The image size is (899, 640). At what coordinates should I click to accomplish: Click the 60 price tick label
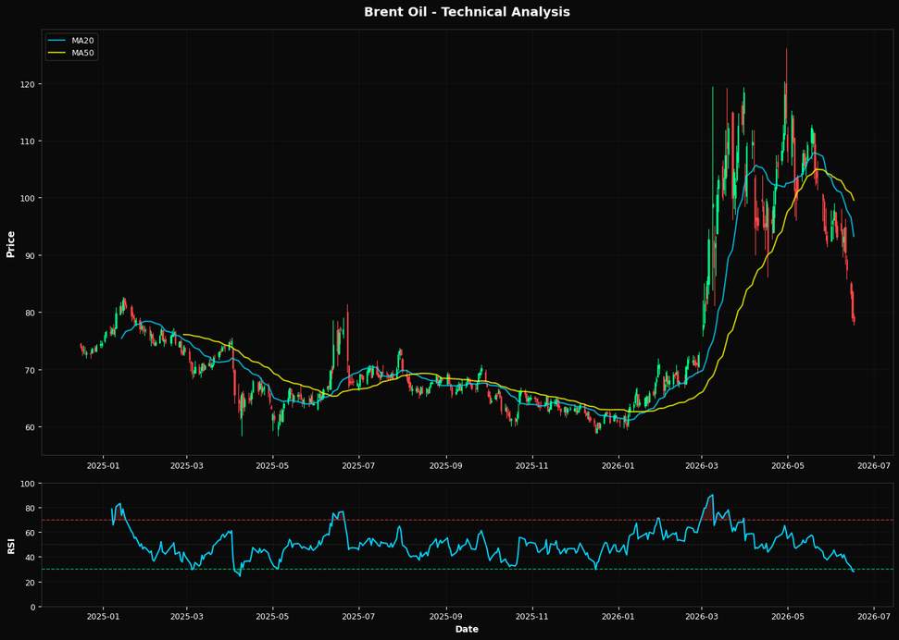pos(30,427)
